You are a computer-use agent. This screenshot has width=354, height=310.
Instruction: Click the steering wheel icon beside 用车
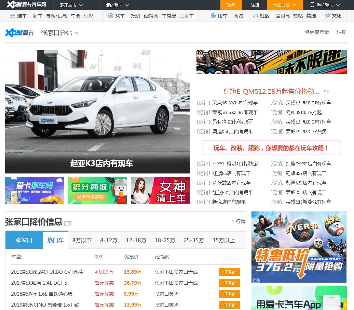coord(213,16)
